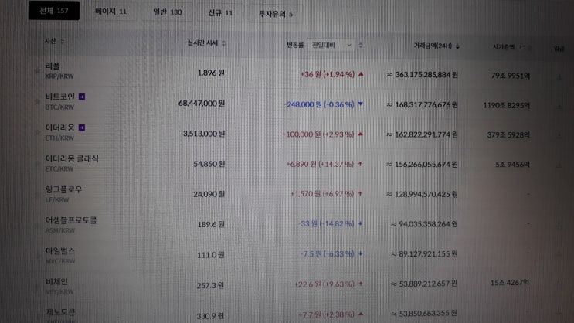Click 리플 red up-triangle indicator
This screenshot has width=574, height=323.
[361, 74]
